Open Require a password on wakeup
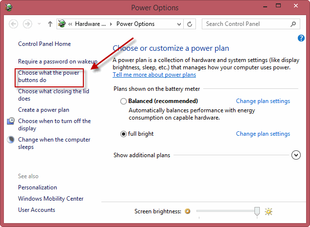310x227 pixels. [58, 62]
